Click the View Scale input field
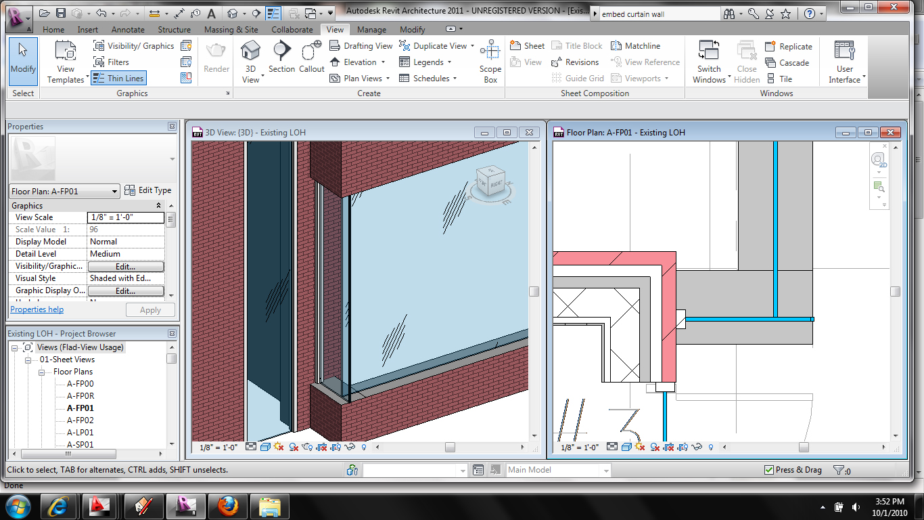The width and height of the screenshot is (924, 520). coord(126,217)
